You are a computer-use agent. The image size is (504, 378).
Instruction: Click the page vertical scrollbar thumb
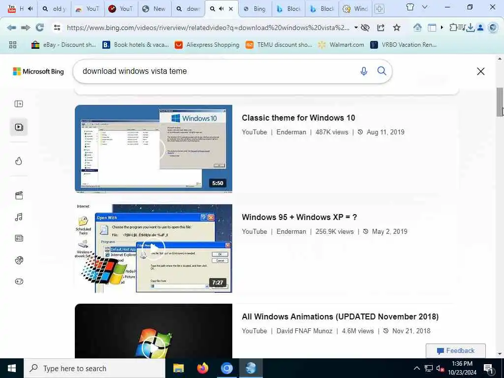(500, 101)
